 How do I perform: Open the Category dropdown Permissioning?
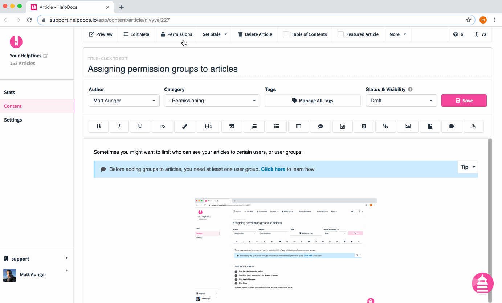(x=212, y=101)
